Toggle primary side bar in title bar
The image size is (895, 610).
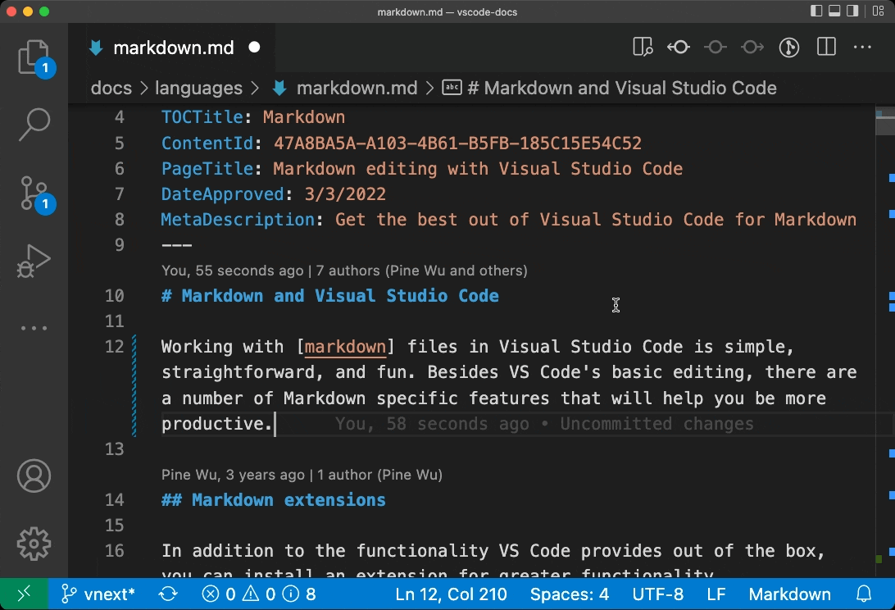(816, 11)
